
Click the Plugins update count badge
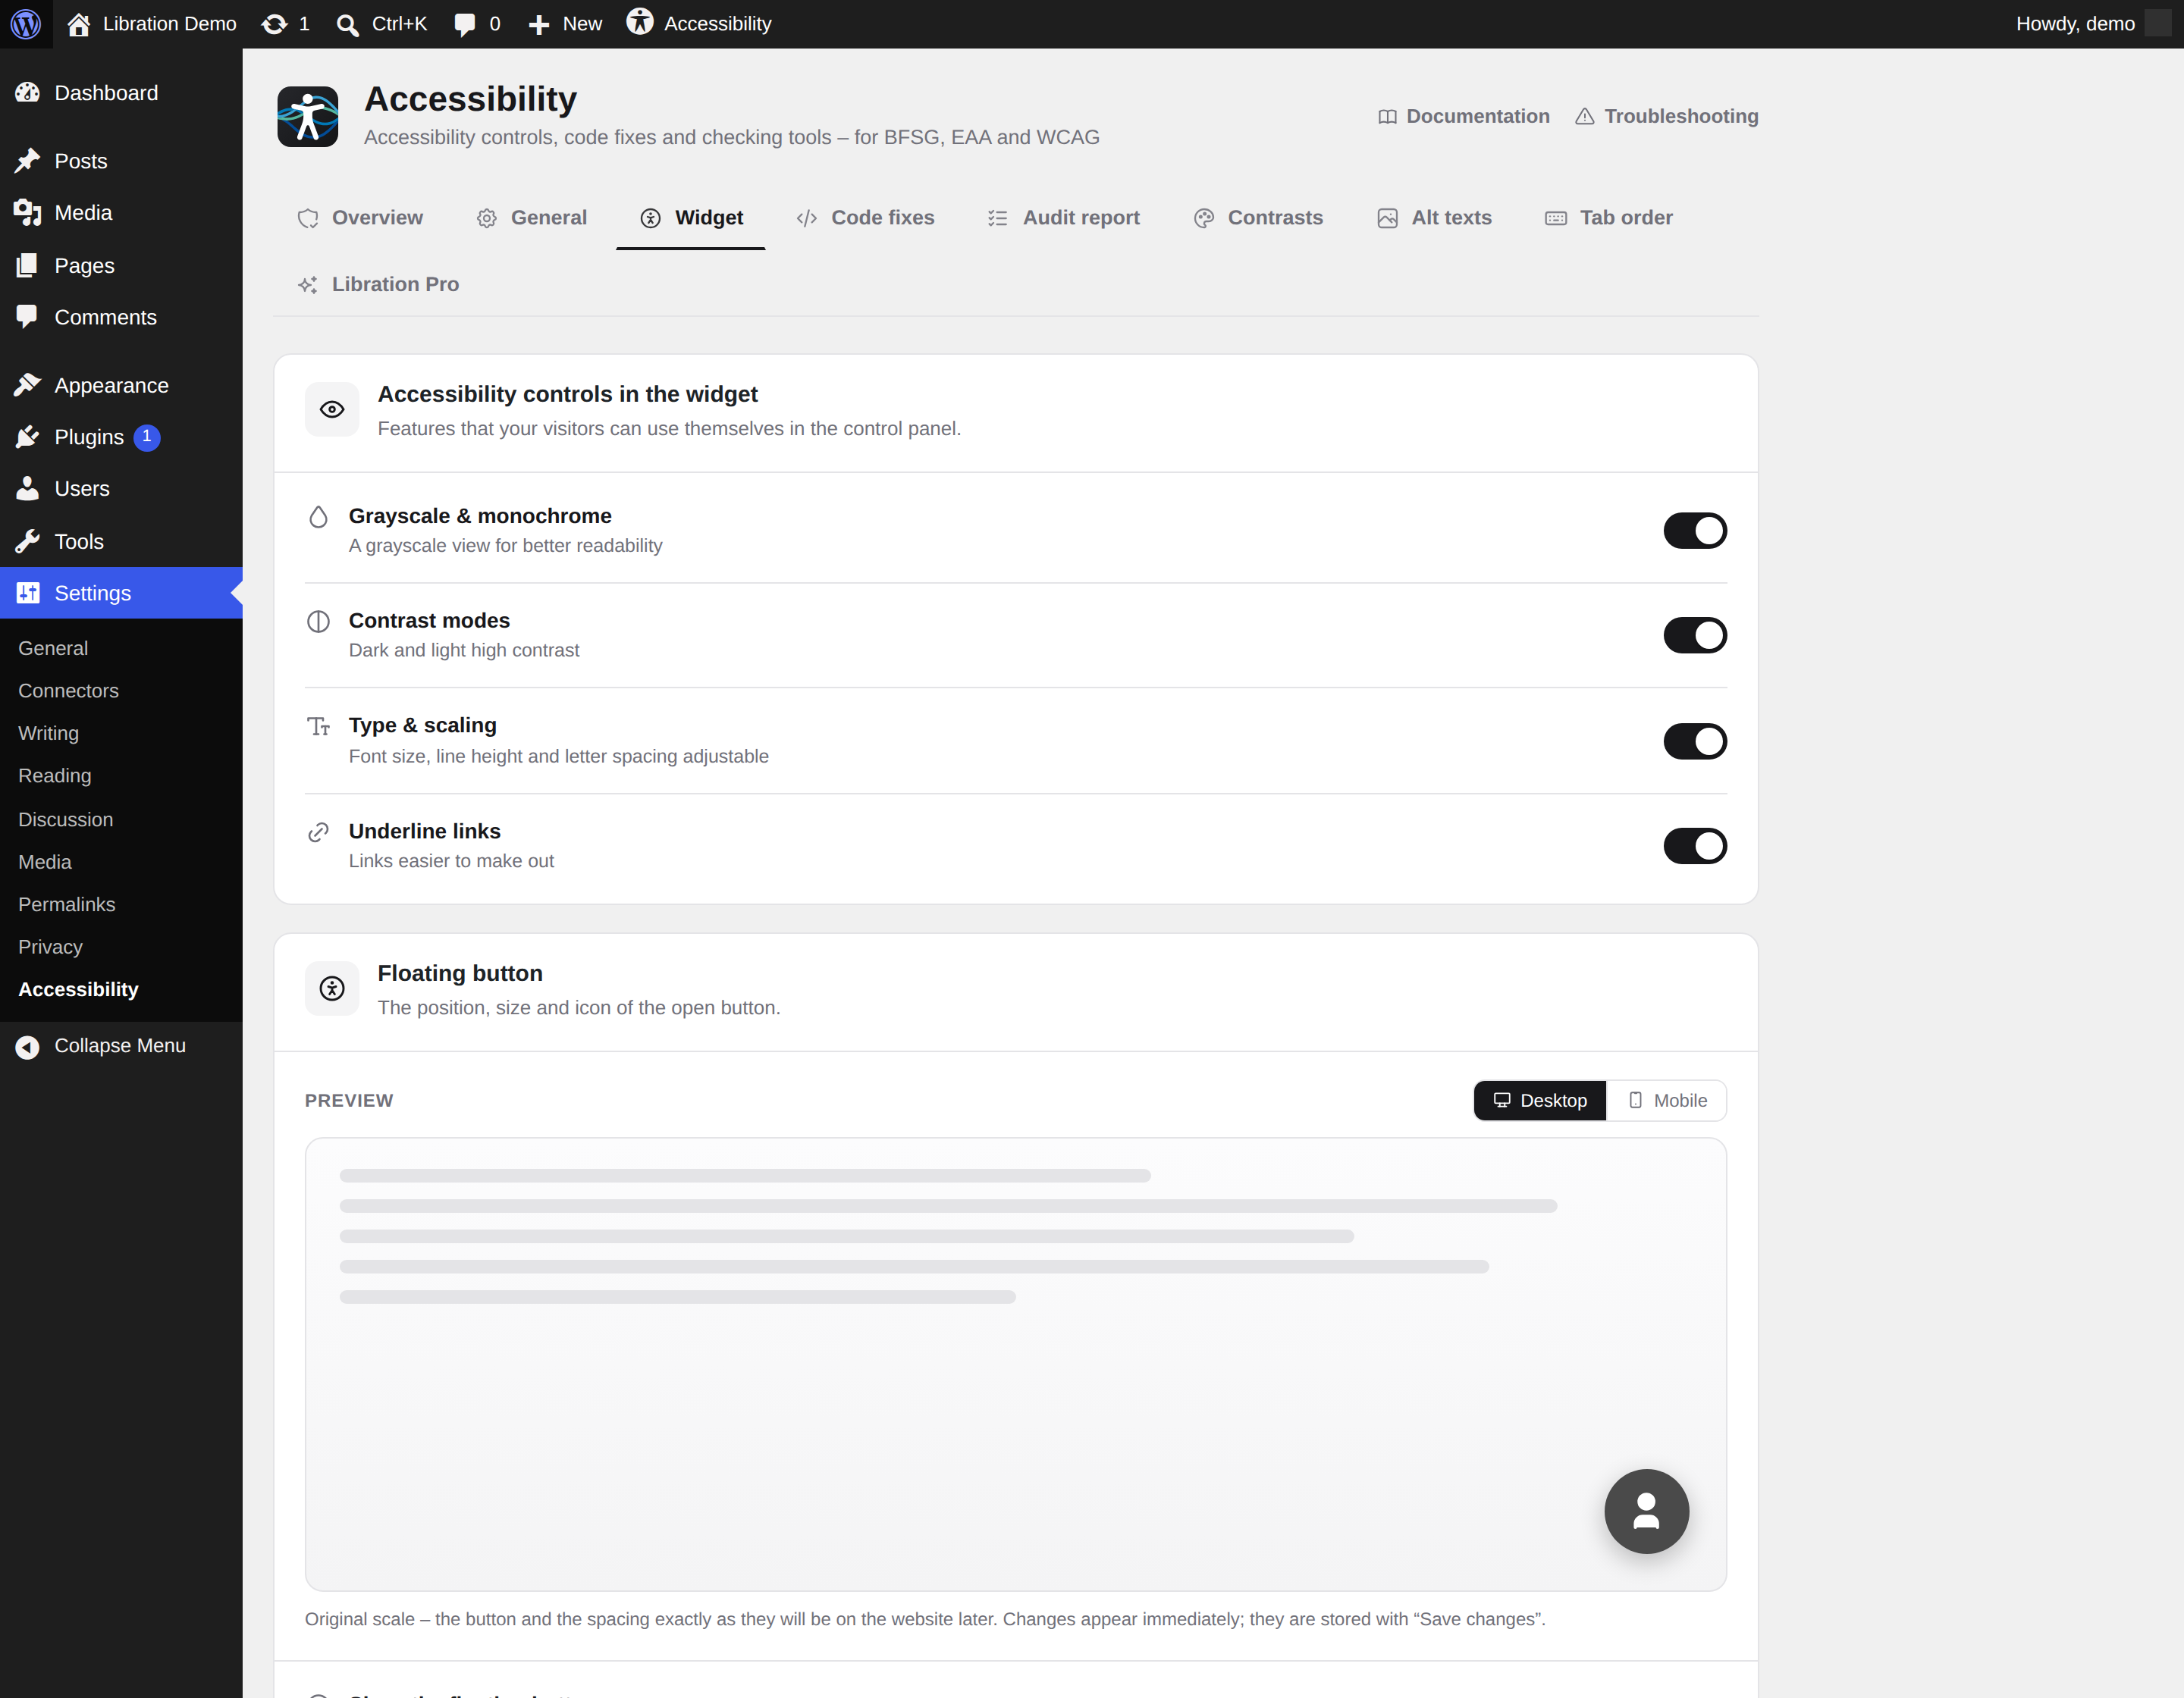point(147,437)
